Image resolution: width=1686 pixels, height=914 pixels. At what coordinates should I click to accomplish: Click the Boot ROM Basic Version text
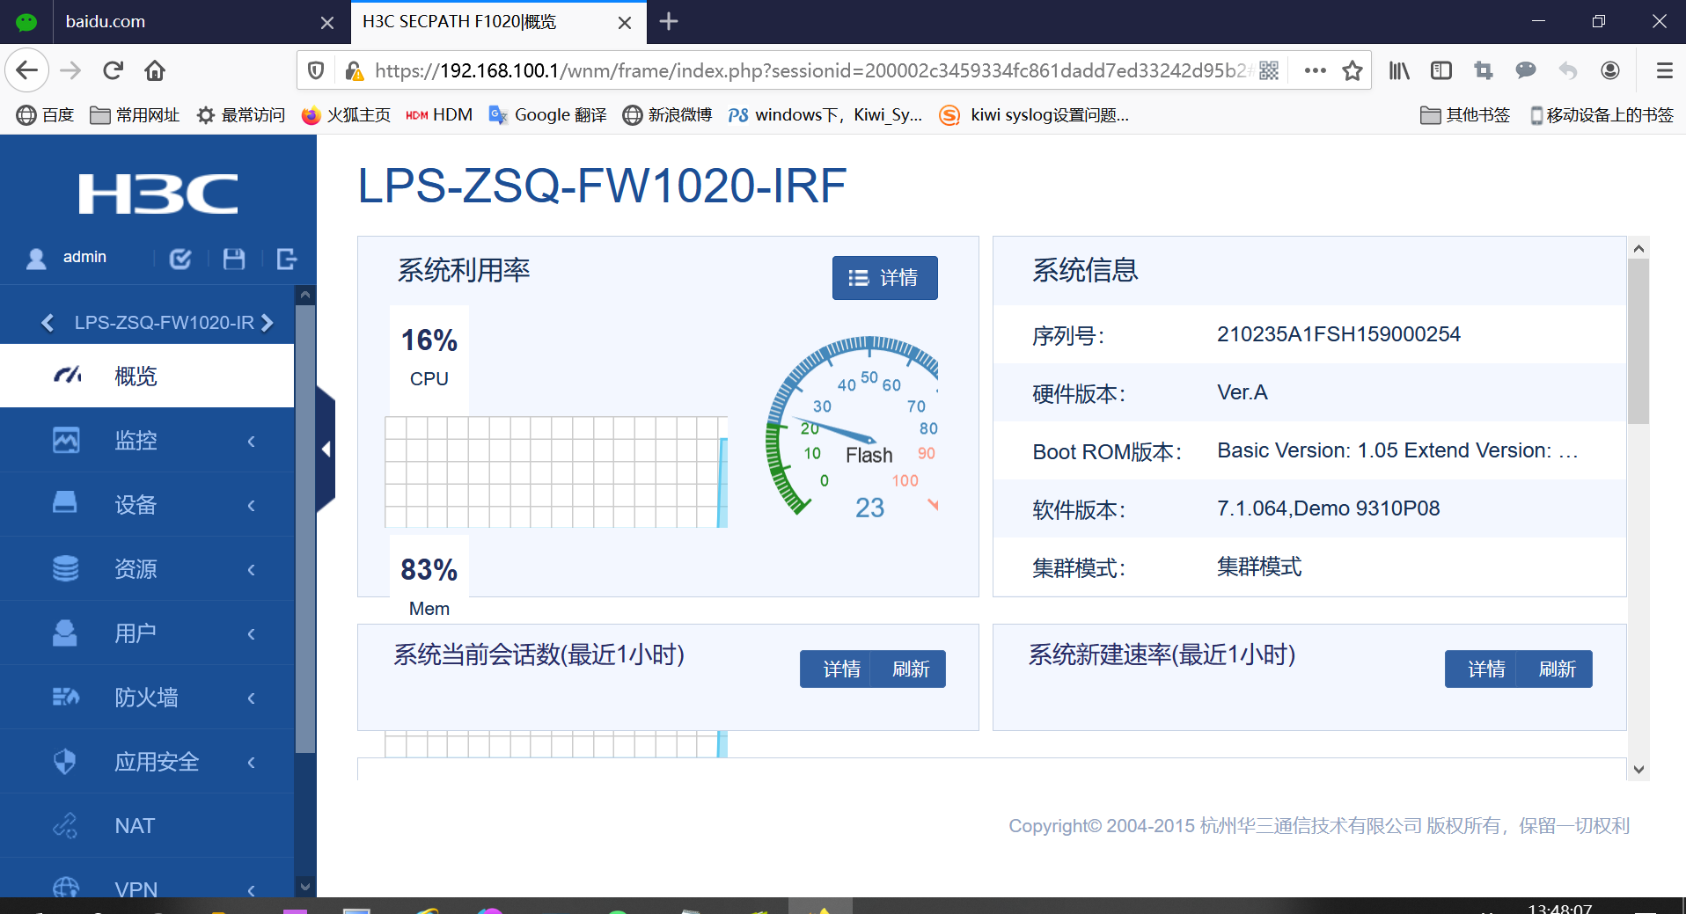tap(1397, 450)
